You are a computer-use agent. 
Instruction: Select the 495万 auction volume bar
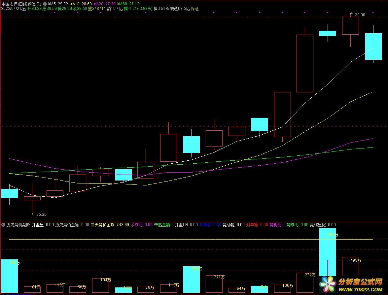pyautogui.click(x=350, y=267)
